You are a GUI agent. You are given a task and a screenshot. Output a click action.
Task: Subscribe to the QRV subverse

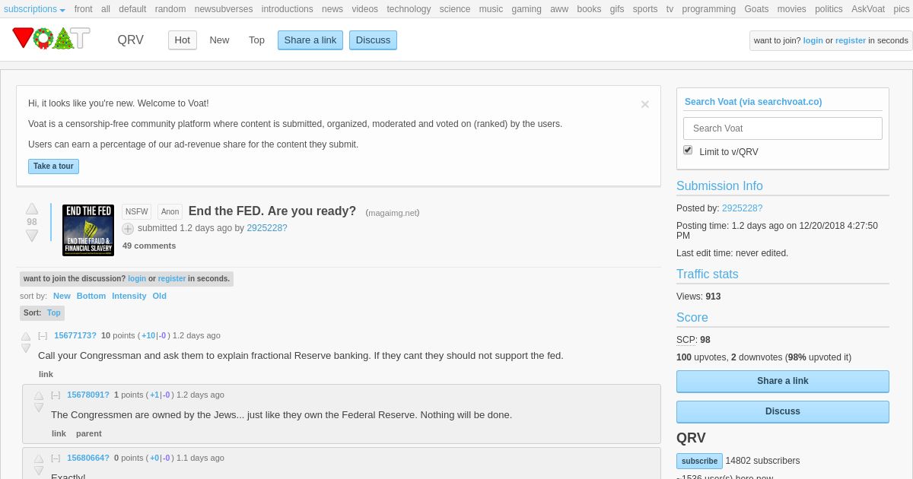click(x=699, y=461)
